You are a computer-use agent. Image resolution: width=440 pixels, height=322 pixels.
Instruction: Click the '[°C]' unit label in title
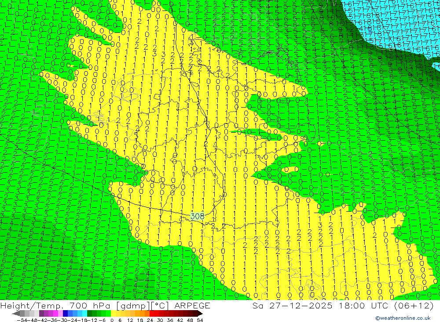click(160, 305)
